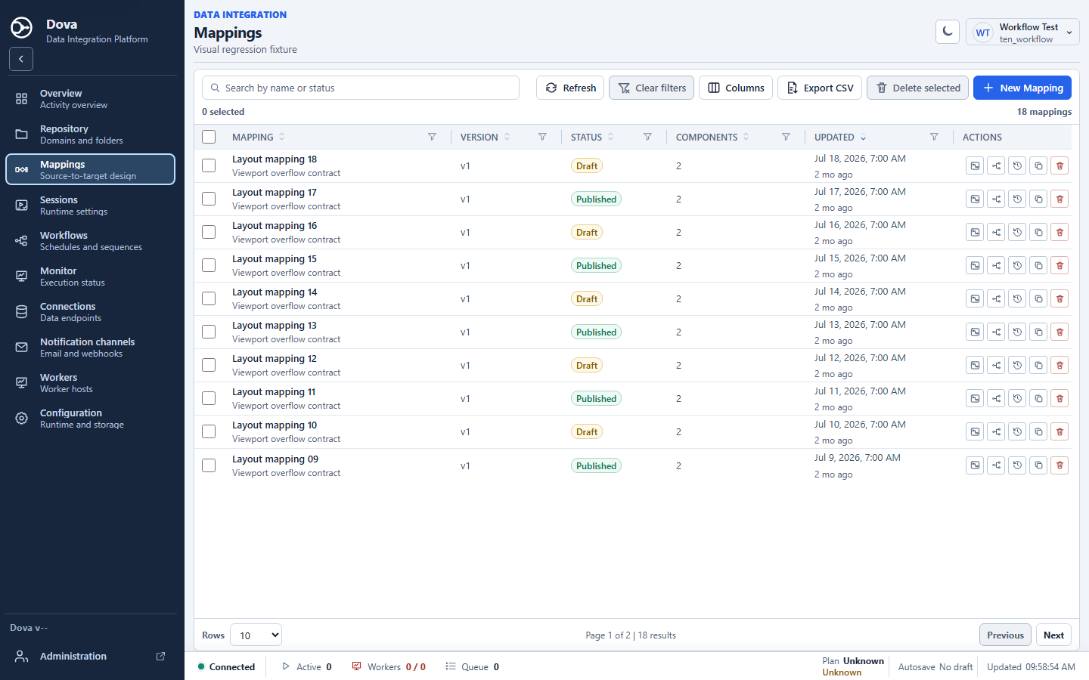
Task: Sort by the COMPONENTS column header
Action: pos(712,137)
